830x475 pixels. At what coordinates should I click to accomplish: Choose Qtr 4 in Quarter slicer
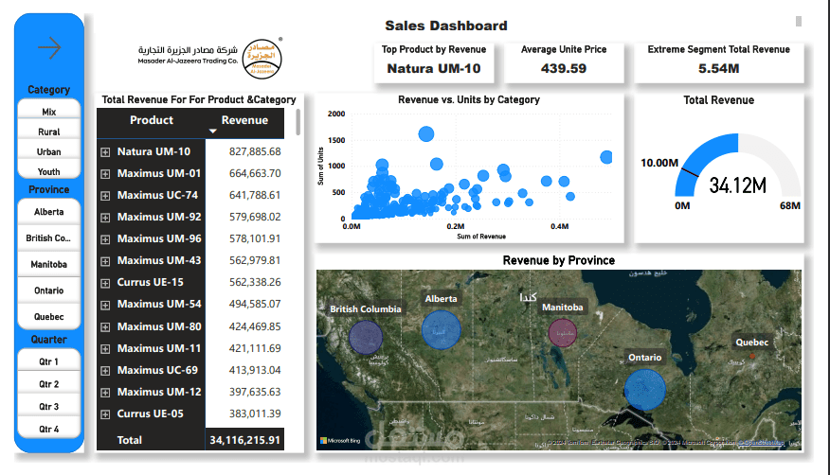click(48, 429)
